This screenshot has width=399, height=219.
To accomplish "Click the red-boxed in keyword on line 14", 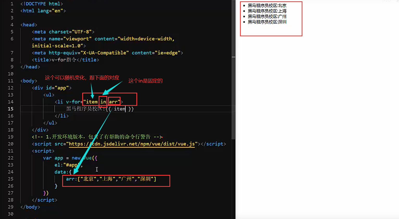I will click(x=103, y=102).
